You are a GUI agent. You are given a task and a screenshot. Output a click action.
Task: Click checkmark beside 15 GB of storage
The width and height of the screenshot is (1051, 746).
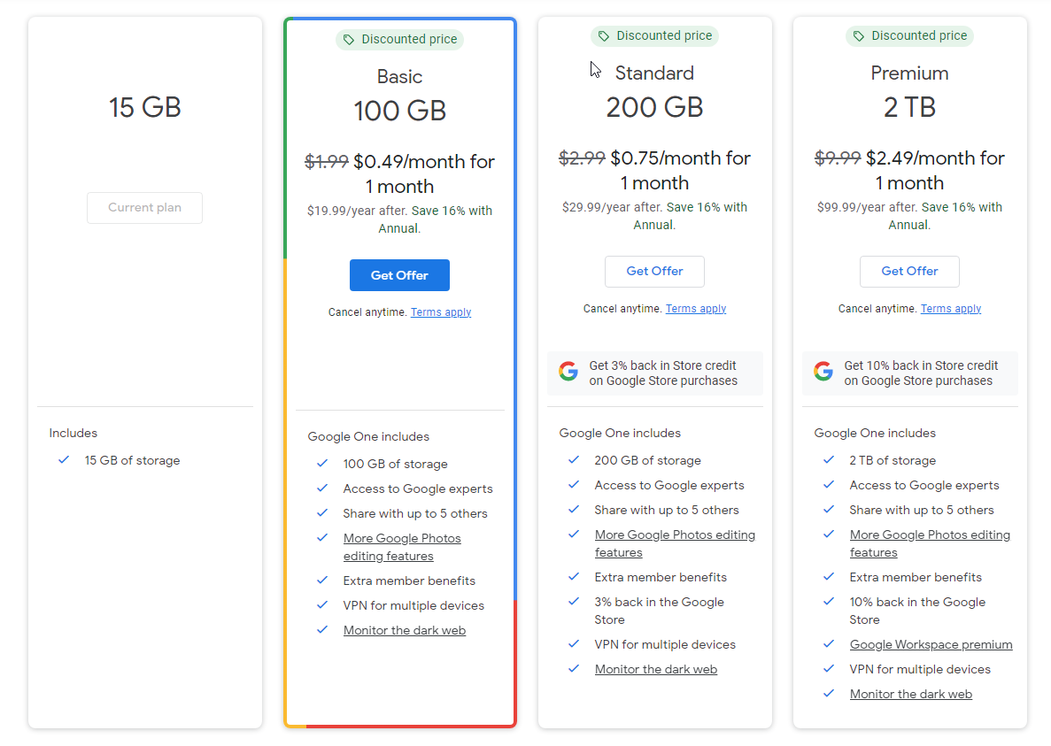coord(64,460)
